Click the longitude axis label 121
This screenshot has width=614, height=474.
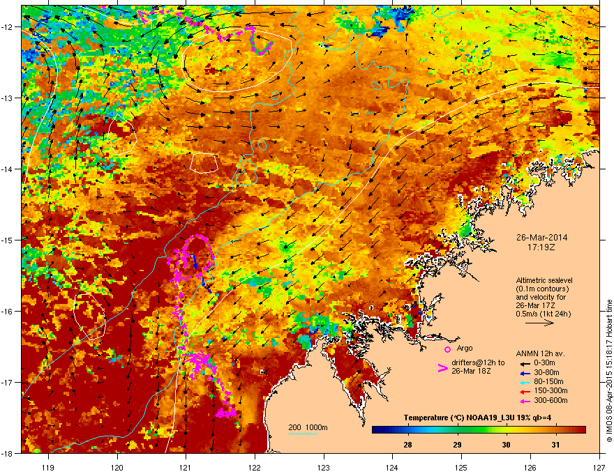coord(186,467)
